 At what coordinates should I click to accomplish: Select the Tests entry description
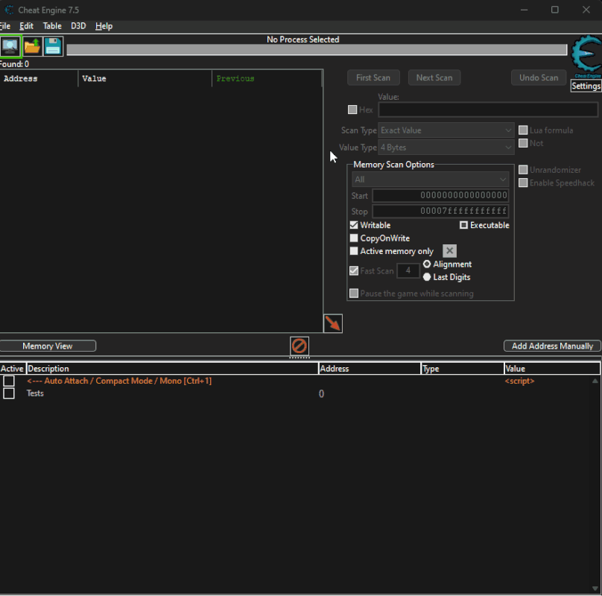pyautogui.click(x=35, y=393)
